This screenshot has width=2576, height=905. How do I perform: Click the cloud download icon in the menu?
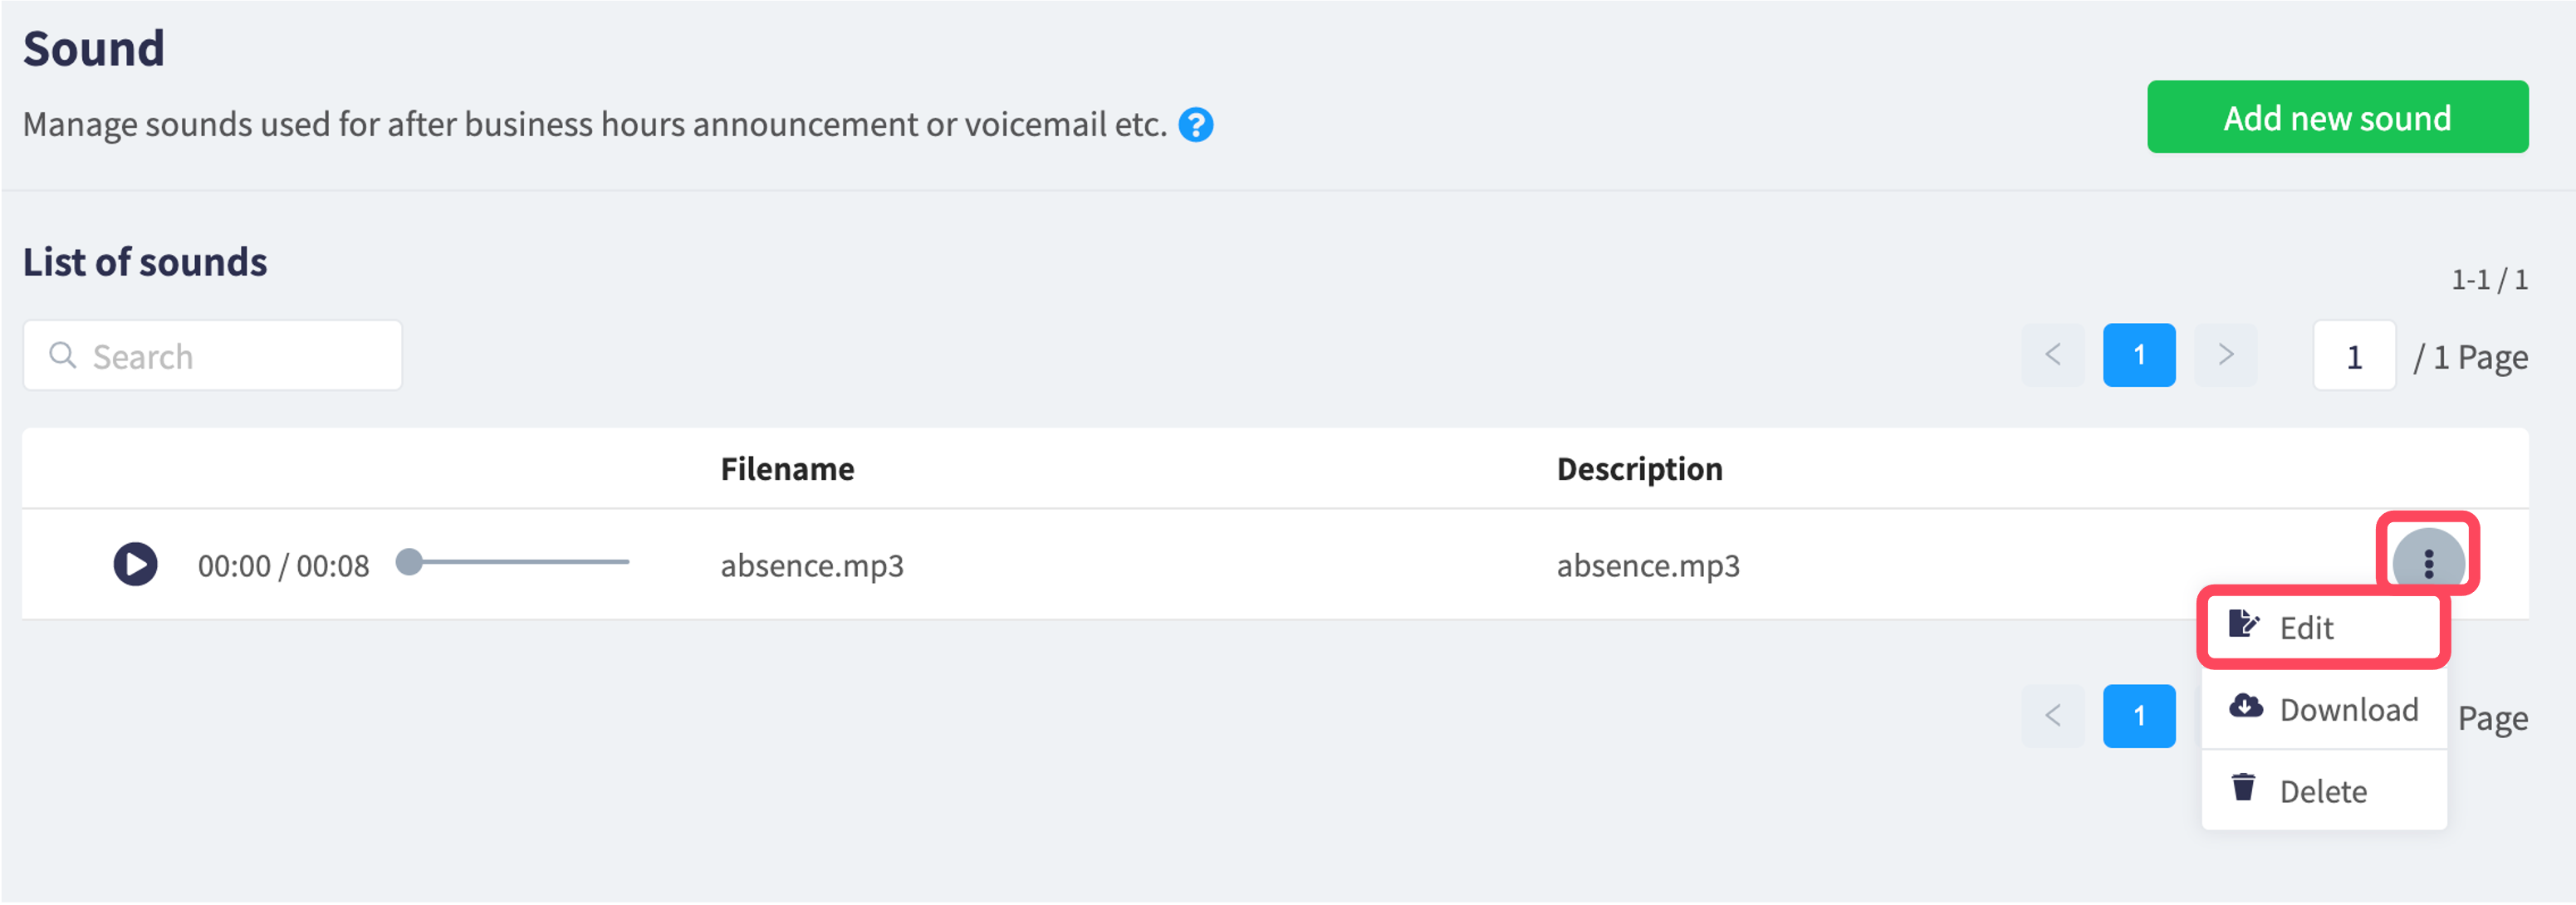tap(2245, 706)
